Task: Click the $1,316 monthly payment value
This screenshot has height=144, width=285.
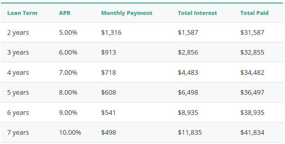Action: tap(111, 32)
